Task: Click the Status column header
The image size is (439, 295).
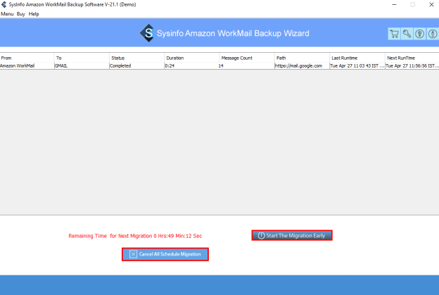Action: pyautogui.click(x=136, y=58)
